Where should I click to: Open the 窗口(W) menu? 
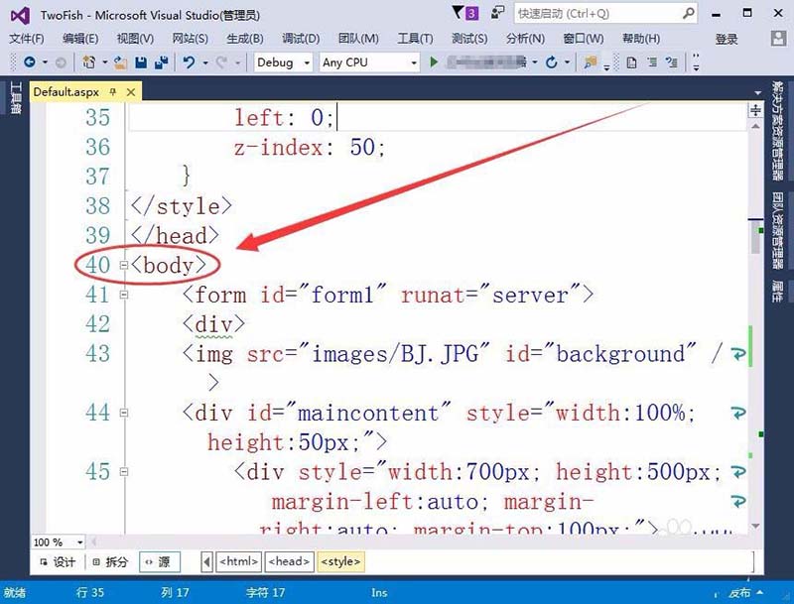click(x=584, y=39)
